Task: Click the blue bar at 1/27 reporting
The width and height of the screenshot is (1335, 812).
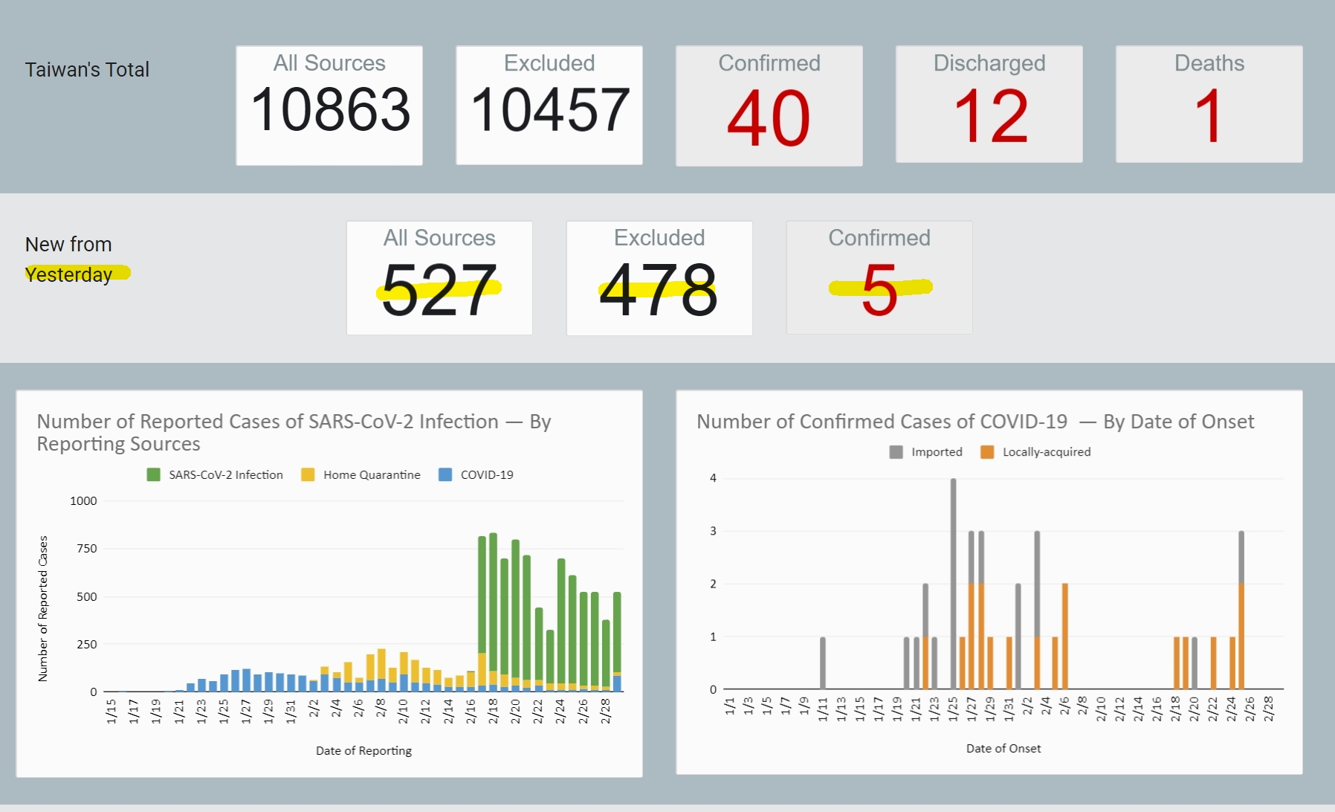Action: tap(246, 680)
